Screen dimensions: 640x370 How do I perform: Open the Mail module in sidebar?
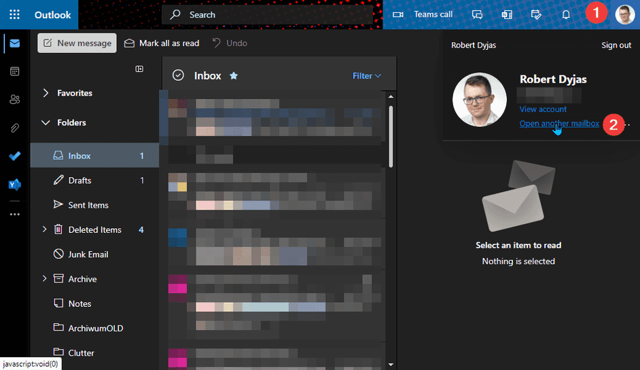pos(15,43)
